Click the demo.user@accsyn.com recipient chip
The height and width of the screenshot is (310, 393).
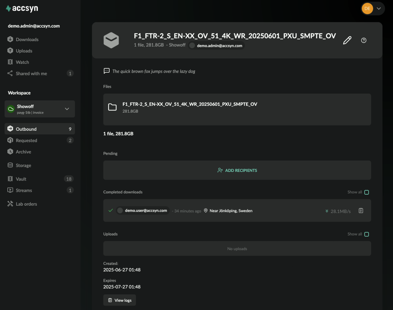(x=143, y=211)
